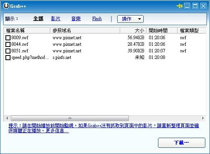Select the 8051.swf file name
Viewport: 210px width, 154px height.
coord(20,51)
